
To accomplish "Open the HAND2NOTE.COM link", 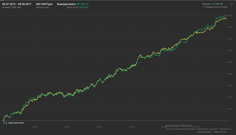I will click(x=16, y=123).
